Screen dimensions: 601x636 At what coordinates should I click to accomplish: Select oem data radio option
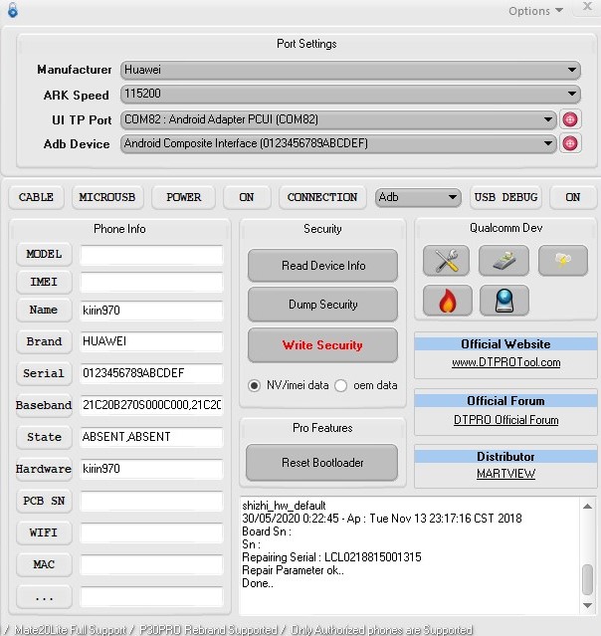(x=341, y=385)
